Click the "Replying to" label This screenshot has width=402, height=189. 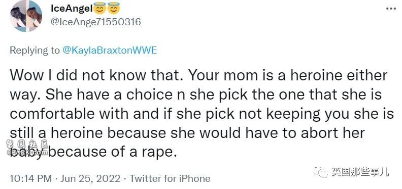(x=35, y=51)
